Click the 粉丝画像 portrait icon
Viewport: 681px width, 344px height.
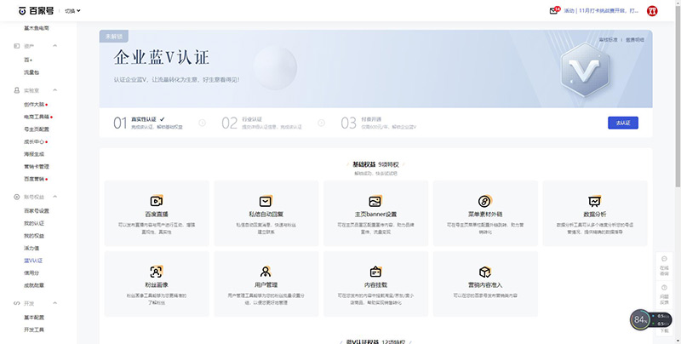coord(157,272)
